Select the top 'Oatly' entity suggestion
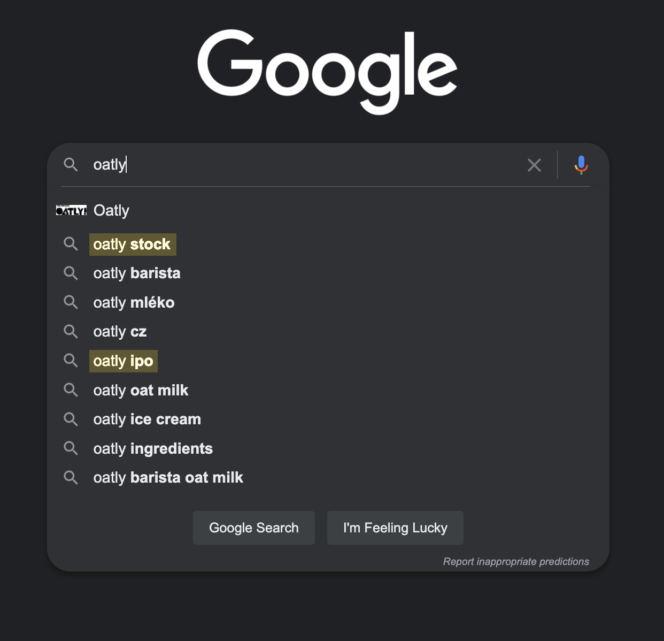This screenshot has width=664, height=641. tap(111, 210)
